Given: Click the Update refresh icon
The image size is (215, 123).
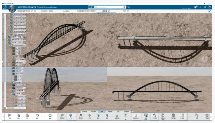Looking at the screenshot, I should click(x=50, y=115).
